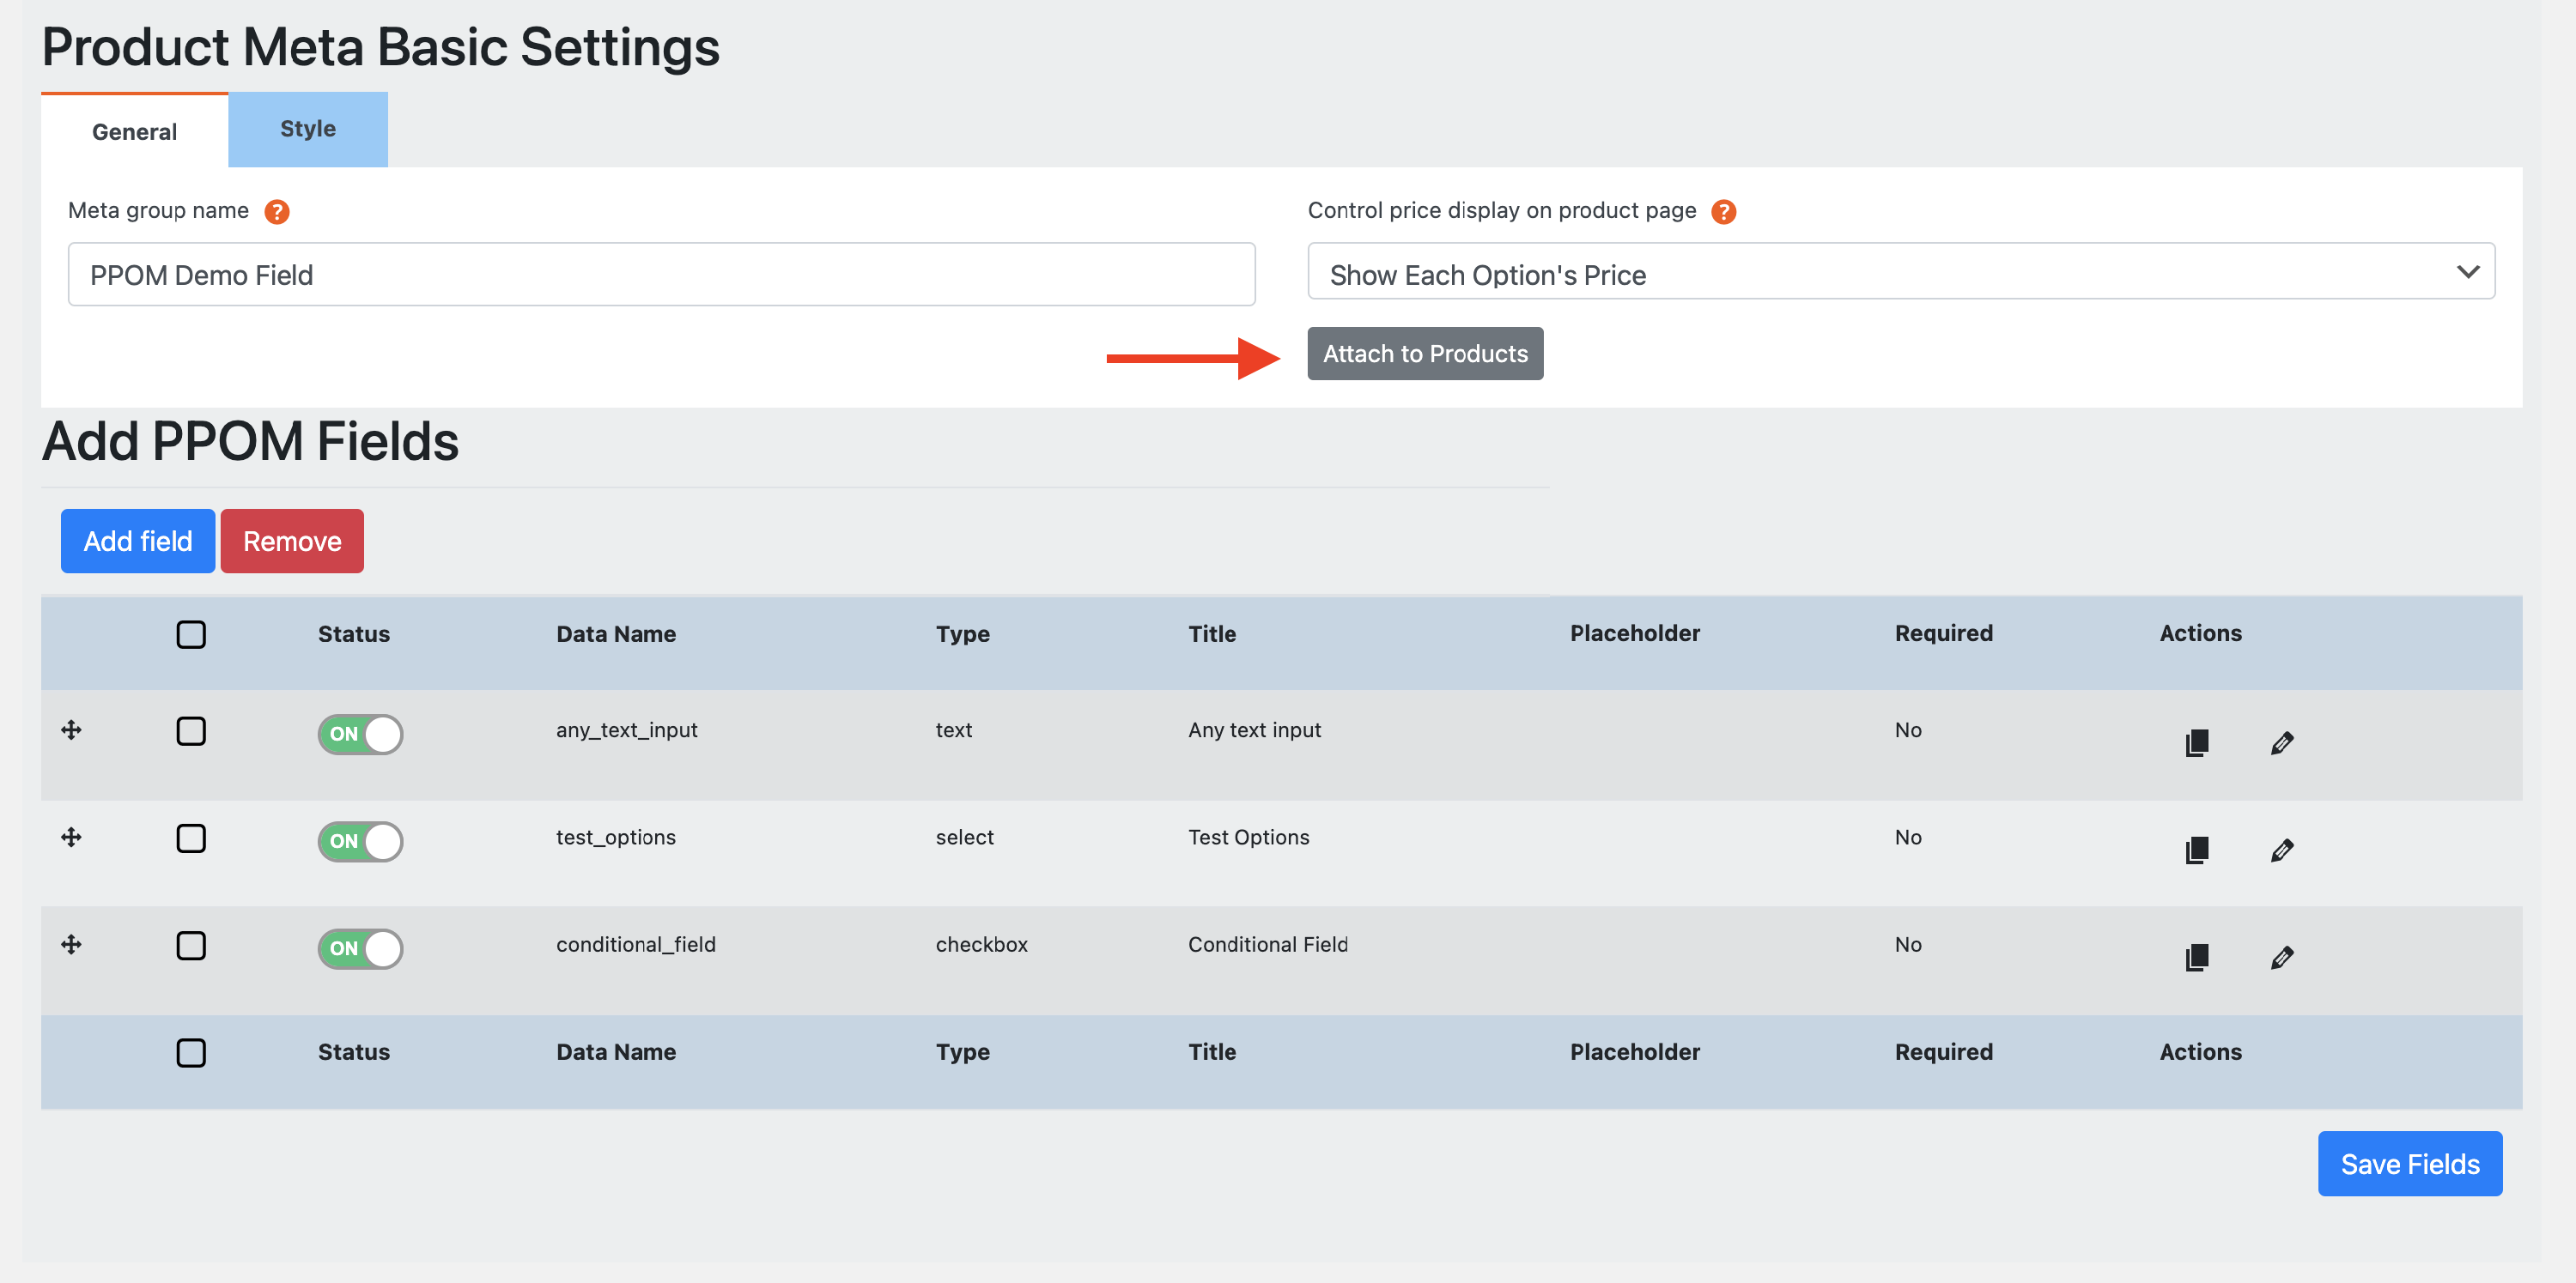2576x1283 pixels.
Task: Switch to the Style tab
Action: [308, 130]
